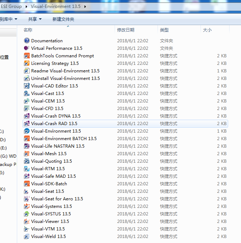Click the Visual-VTM 13.5 icon
Viewport: 241px width, 243px height.
pyautogui.click(x=26, y=229)
